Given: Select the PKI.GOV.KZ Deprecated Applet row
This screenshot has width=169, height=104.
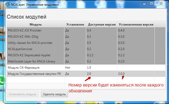Looking at the screenshot, I should pos(86,55).
